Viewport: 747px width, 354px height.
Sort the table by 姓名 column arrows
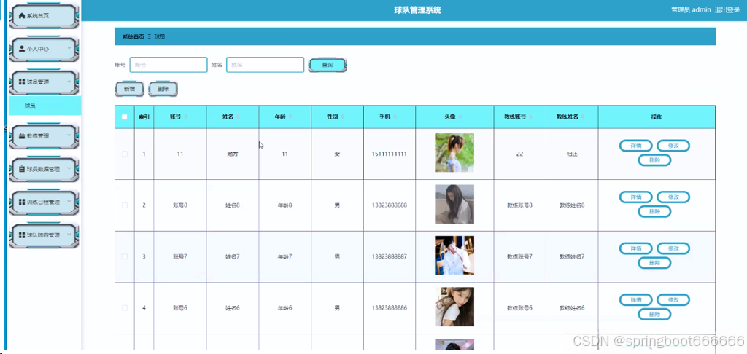click(x=238, y=117)
